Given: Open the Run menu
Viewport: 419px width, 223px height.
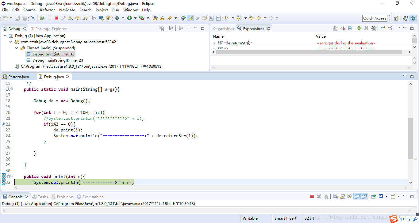Looking at the screenshot, I should pos(116,10).
